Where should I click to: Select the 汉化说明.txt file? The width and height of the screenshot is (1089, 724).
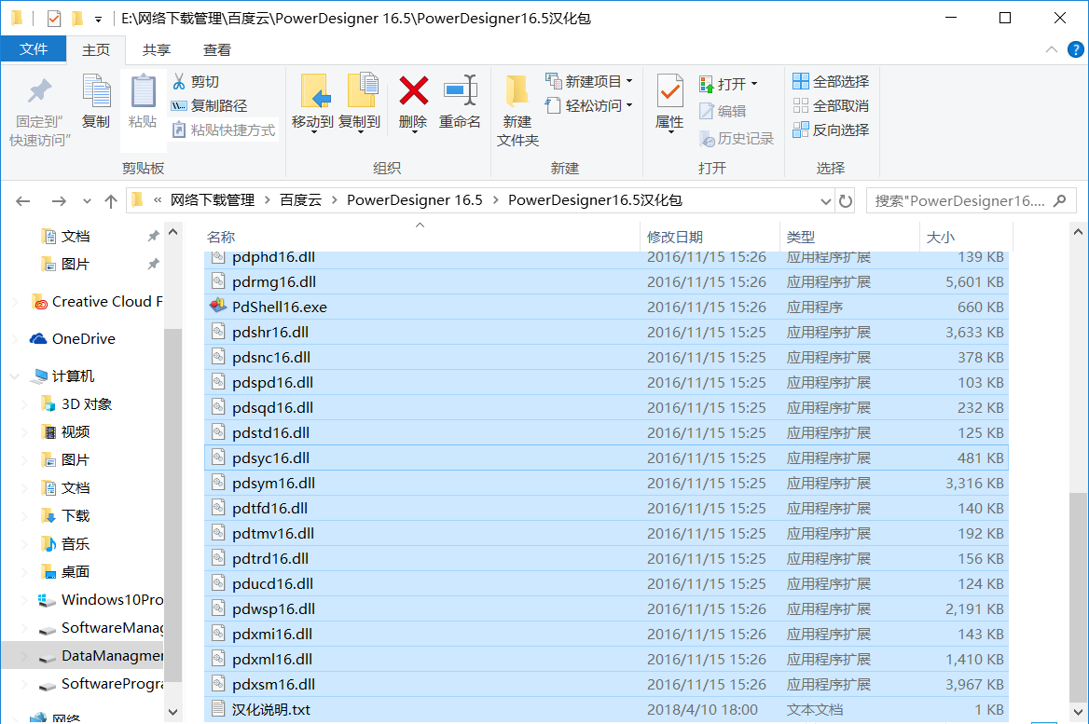click(606, 709)
